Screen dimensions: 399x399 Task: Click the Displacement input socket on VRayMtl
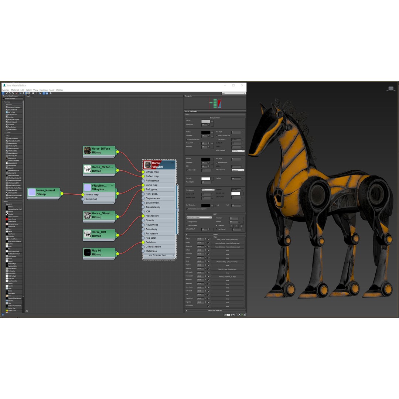[x=143, y=198]
